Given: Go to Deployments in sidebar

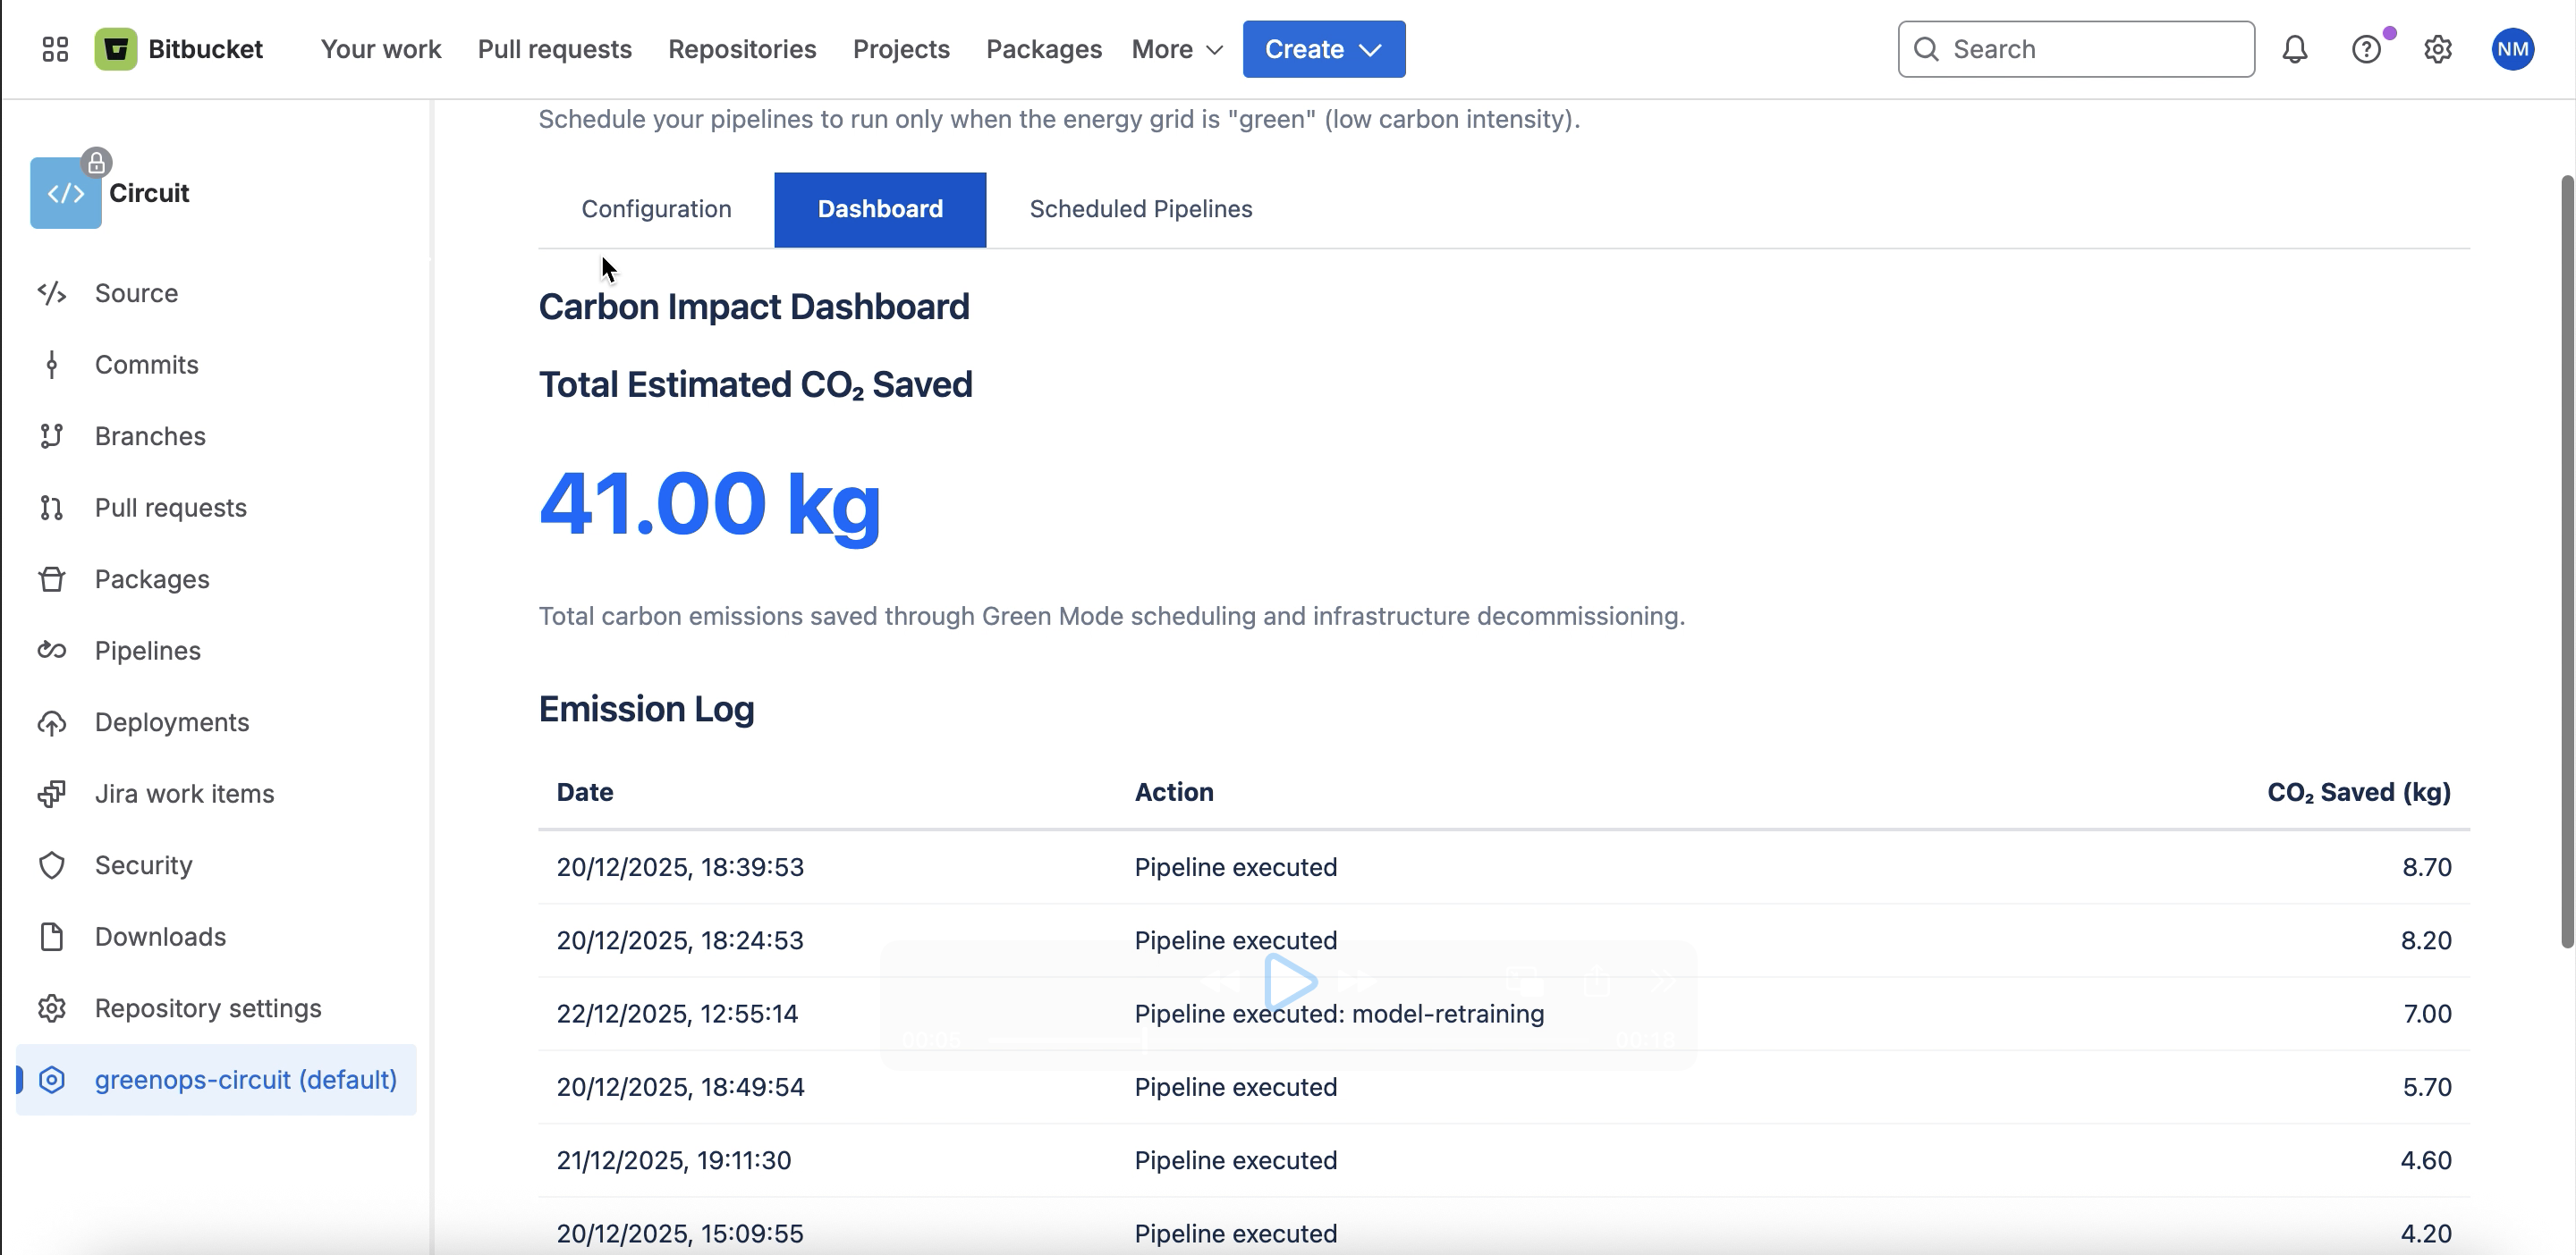Looking at the screenshot, I should coord(171,722).
